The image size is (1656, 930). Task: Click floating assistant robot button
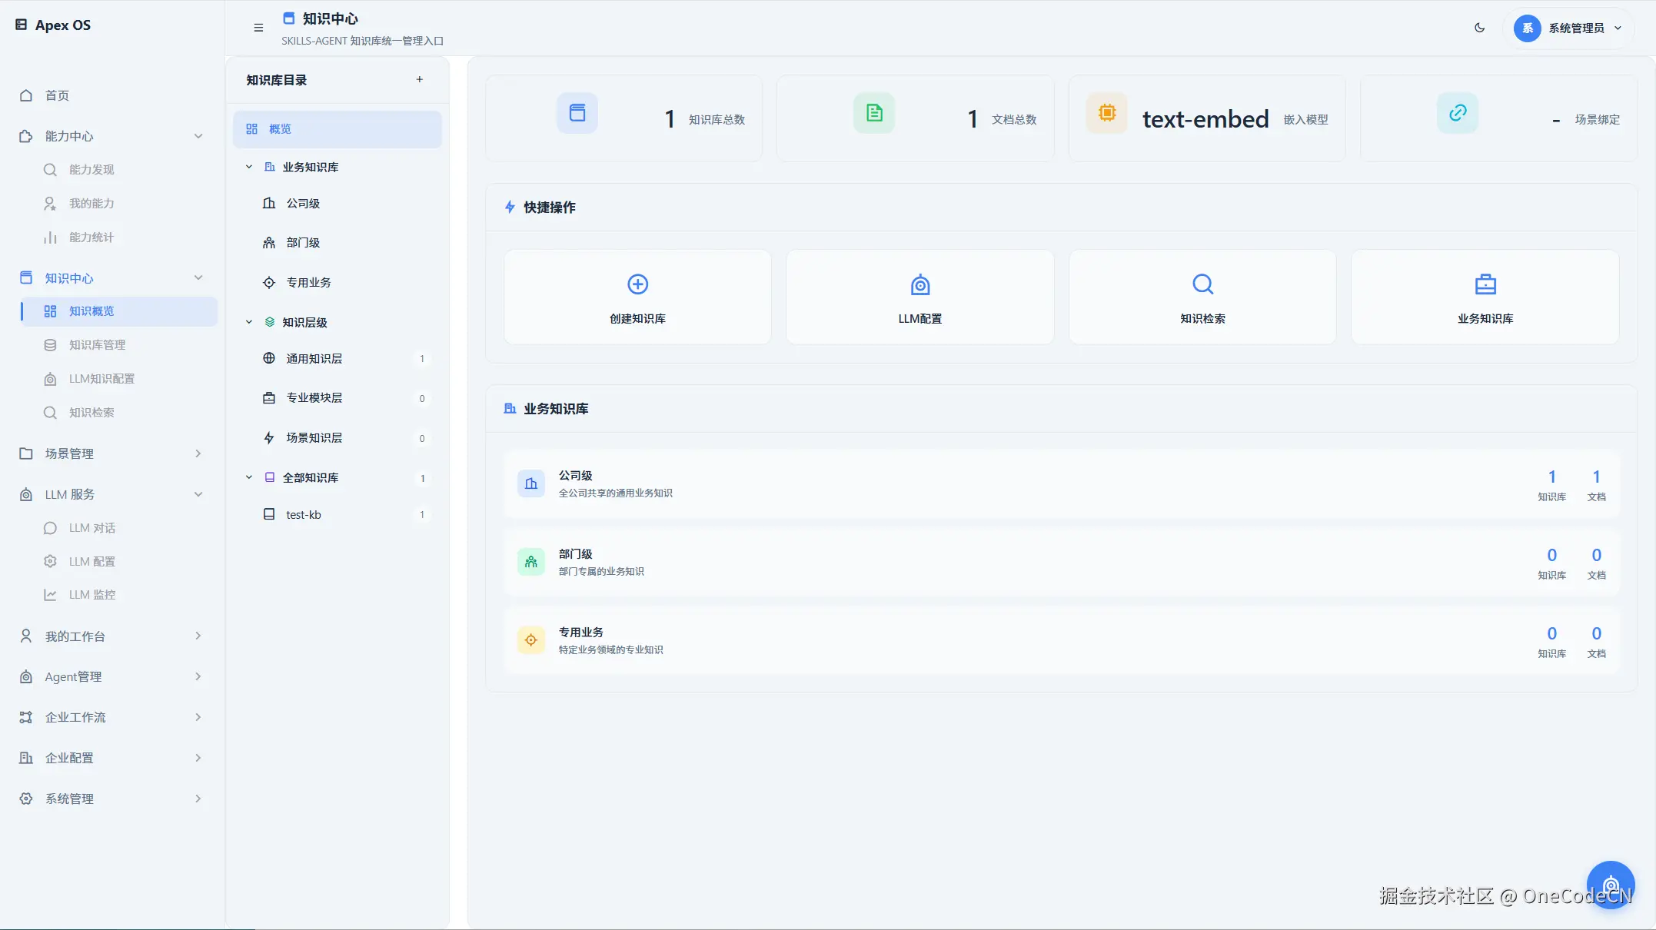coord(1610,885)
